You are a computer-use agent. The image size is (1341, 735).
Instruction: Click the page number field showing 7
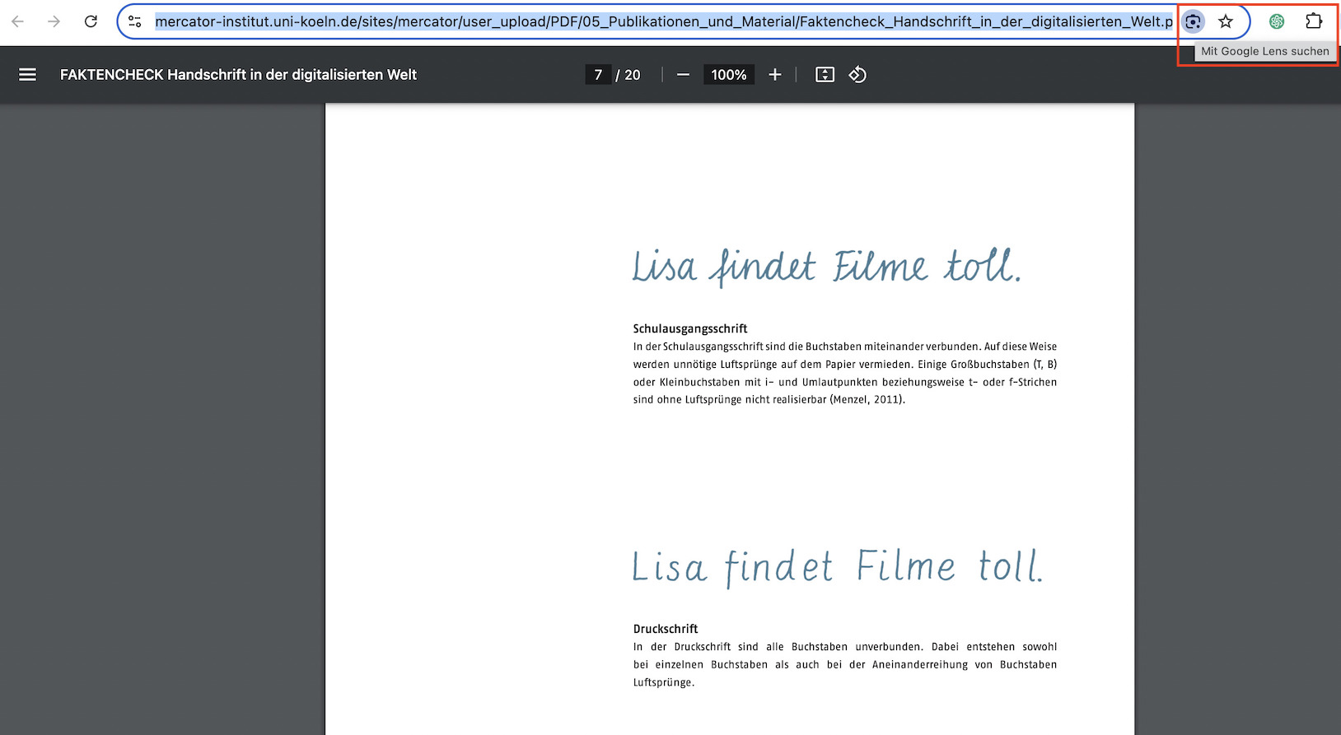coord(598,75)
